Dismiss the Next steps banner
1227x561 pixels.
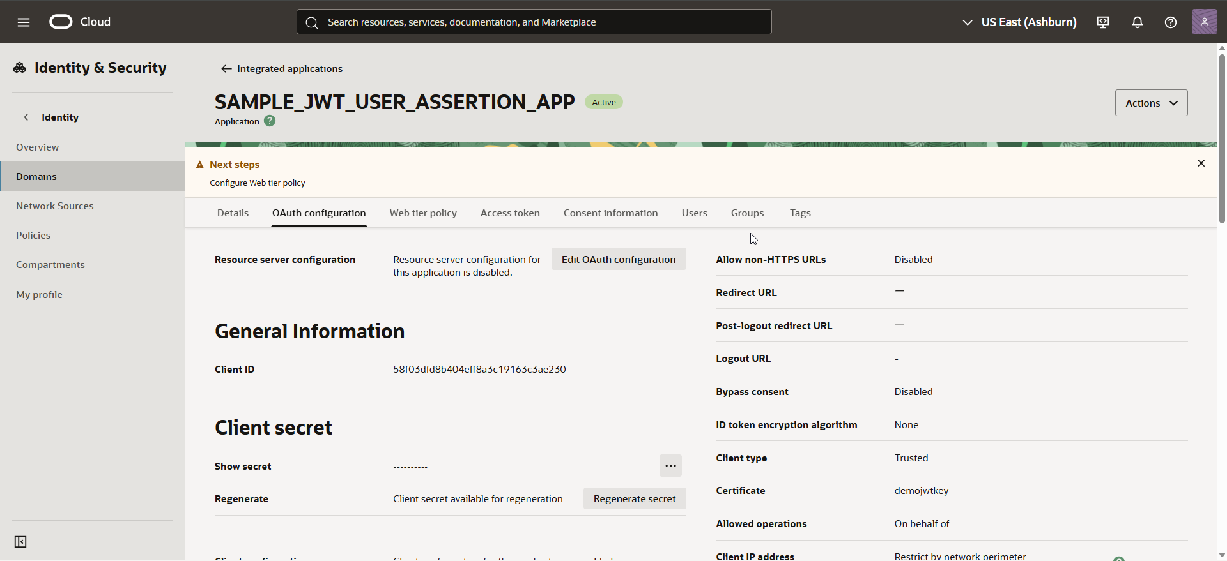1201,163
